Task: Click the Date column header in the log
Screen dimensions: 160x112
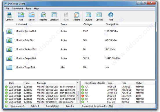Action: point(11,83)
